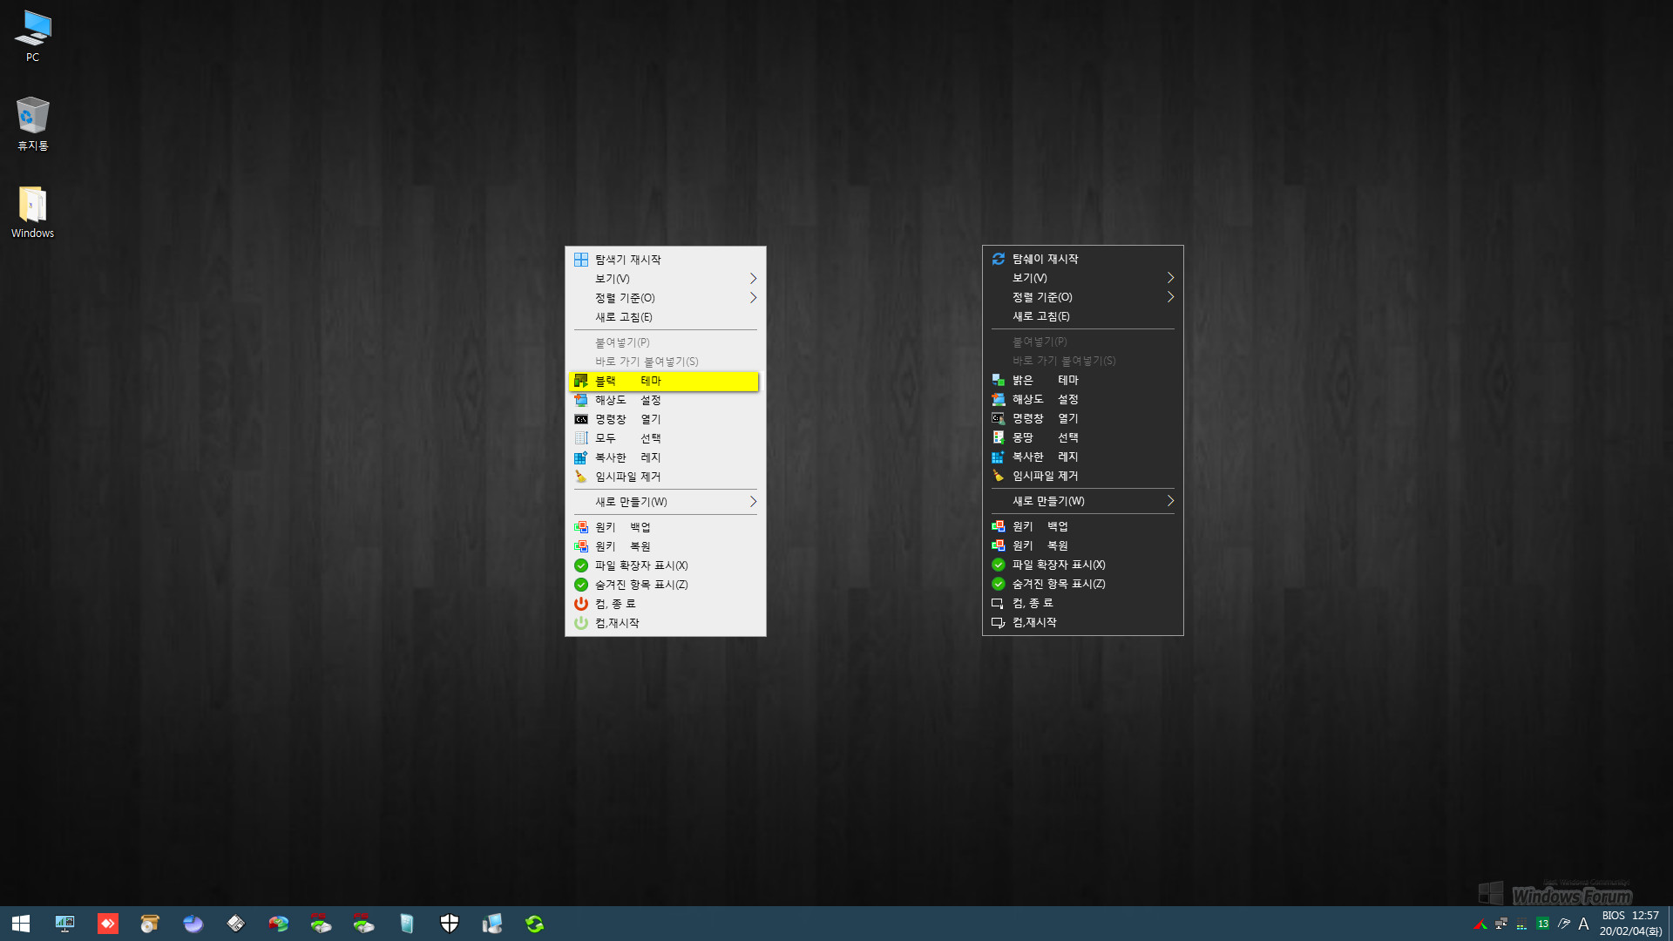Launch the red AnyDesk taskbar icon

pyautogui.click(x=107, y=924)
